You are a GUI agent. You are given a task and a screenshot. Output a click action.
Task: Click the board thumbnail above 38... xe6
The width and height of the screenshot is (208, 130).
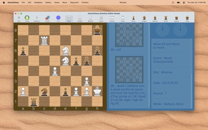pyautogui.click(x=129, y=70)
